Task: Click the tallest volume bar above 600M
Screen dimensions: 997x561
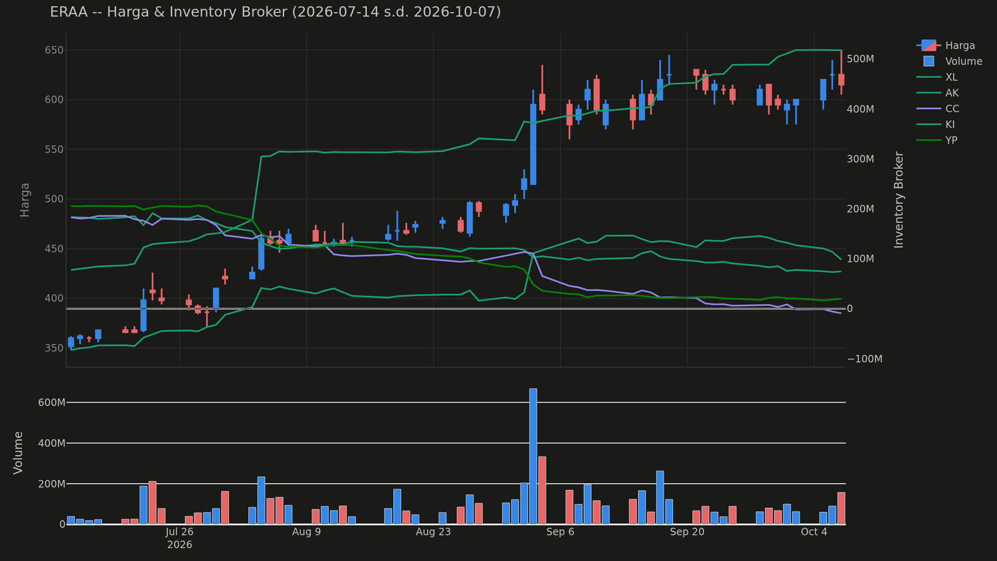Action: 533,456
